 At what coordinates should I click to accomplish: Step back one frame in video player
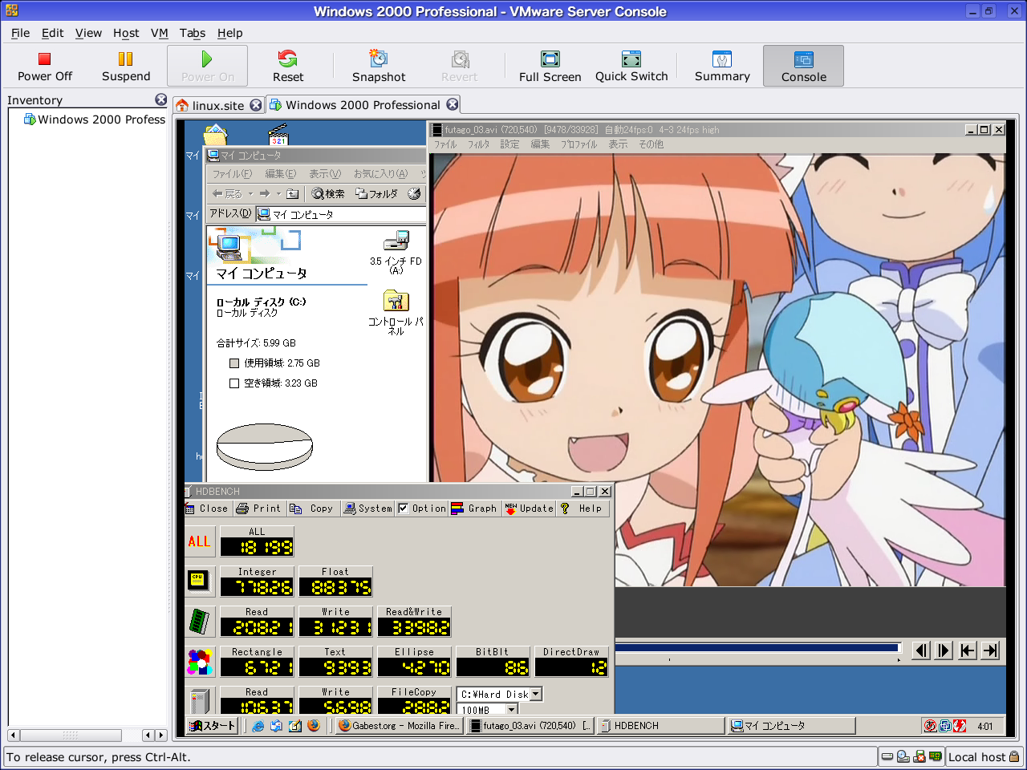coord(921,650)
